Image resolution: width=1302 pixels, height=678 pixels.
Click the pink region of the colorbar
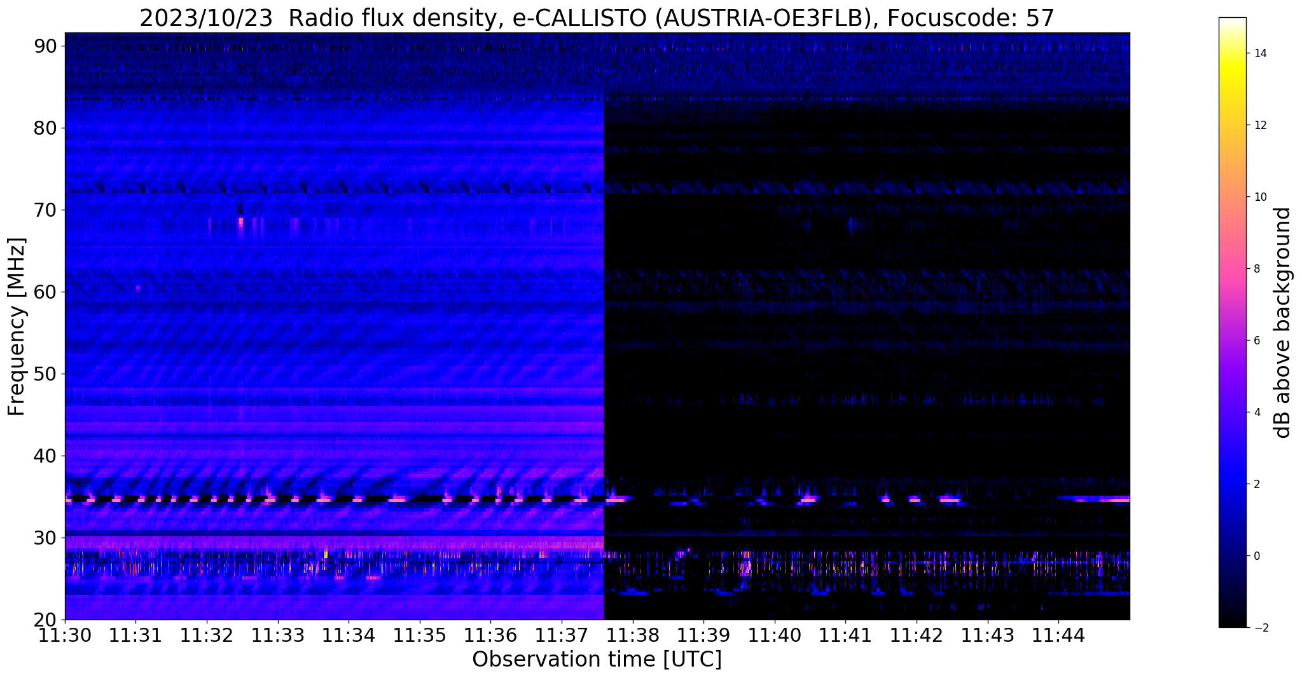pyautogui.click(x=1232, y=267)
